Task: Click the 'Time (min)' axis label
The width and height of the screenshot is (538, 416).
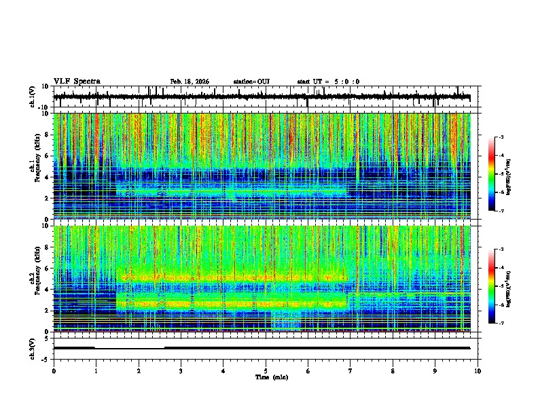Action: click(x=272, y=377)
